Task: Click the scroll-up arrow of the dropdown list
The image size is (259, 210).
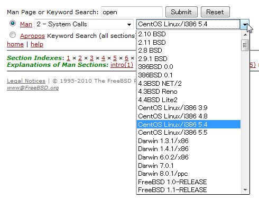Action: (245, 35)
